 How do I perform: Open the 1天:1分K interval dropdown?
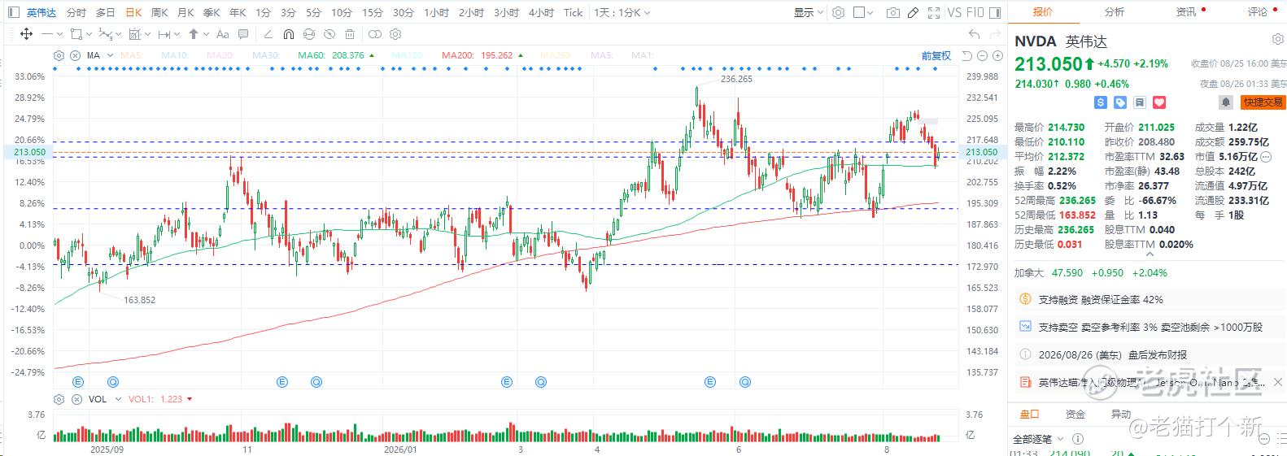622,13
